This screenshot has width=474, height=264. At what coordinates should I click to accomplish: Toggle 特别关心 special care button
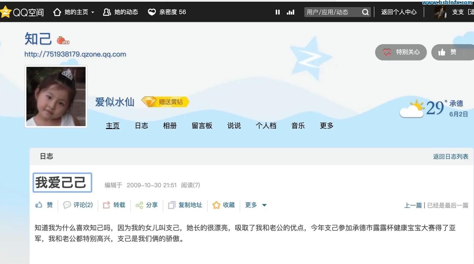click(x=401, y=52)
